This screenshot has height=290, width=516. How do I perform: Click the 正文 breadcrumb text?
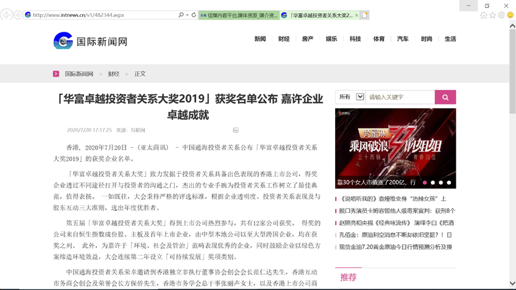[x=140, y=74]
